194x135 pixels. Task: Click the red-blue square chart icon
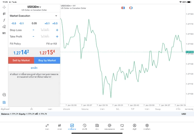click(x=123, y=8)
